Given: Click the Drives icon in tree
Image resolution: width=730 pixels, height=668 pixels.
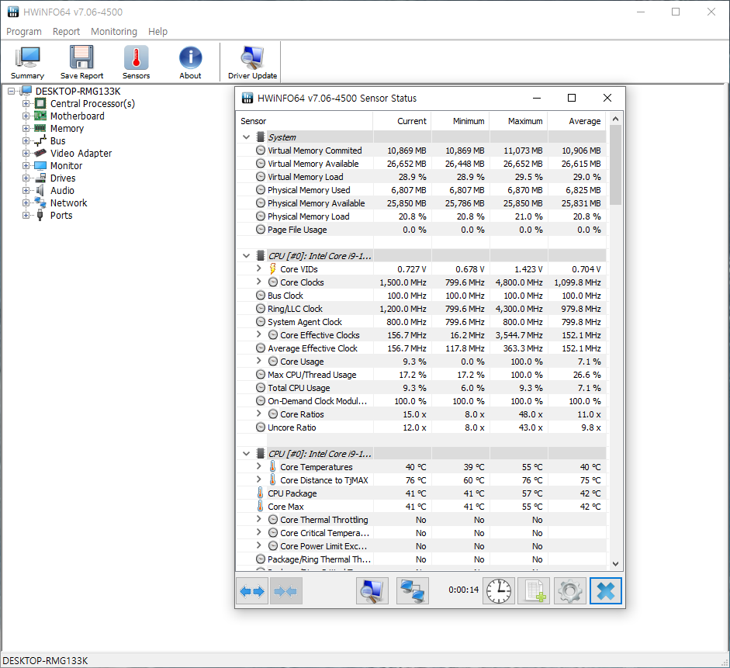Looking at the screenshot, I should 40,178.
